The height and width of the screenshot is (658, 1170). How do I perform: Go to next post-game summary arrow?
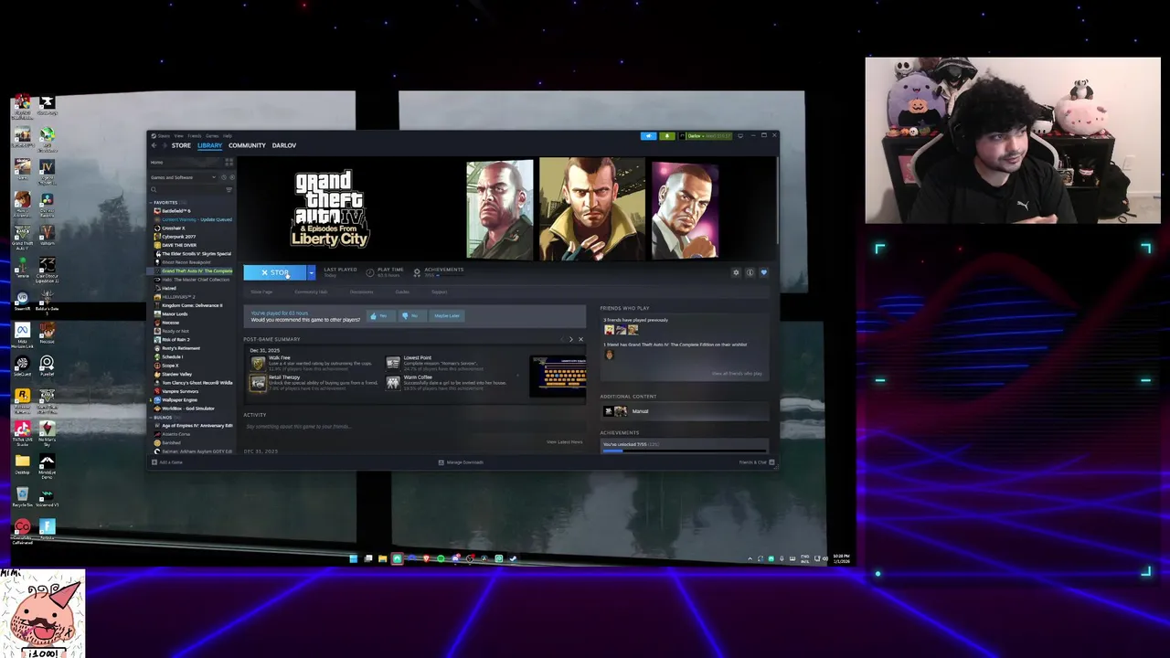(571, 339)
